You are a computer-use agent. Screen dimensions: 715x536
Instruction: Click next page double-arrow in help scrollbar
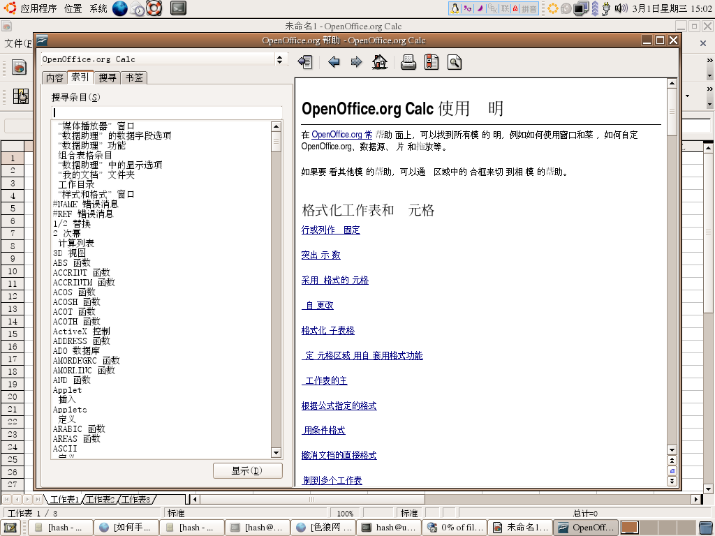tap(672, 481)
